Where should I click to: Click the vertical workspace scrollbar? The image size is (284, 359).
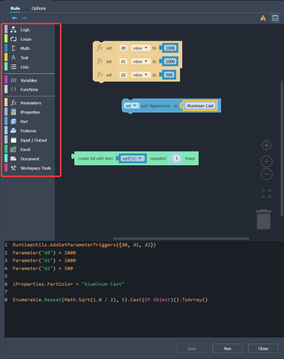coord(282,148)
